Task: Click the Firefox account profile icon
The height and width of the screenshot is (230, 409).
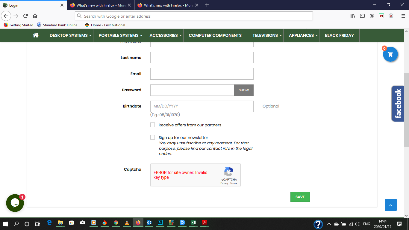Action: tap(372, 16)
